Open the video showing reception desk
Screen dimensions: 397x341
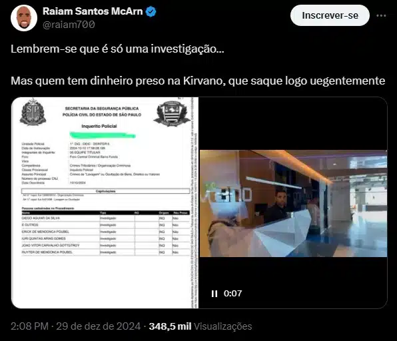tap(293, 203)
